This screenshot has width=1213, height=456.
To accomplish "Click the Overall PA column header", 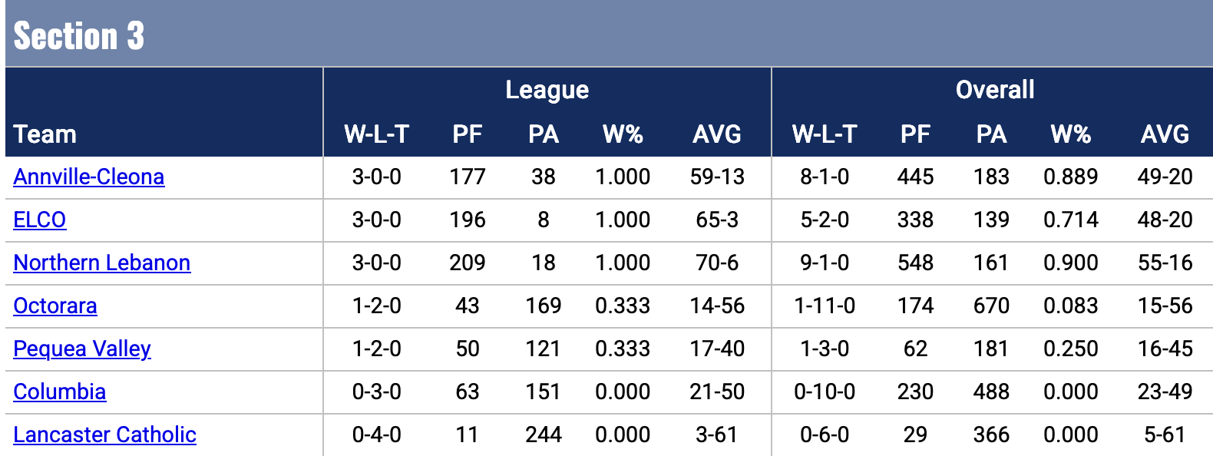I will click(991, 134).
